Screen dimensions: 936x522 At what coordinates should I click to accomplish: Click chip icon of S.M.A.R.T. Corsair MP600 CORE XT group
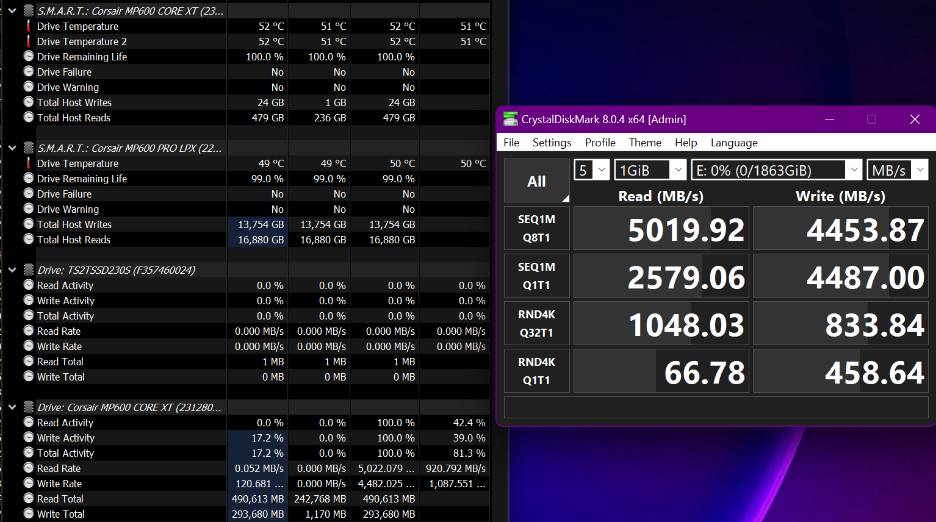(x=28, y=10)
